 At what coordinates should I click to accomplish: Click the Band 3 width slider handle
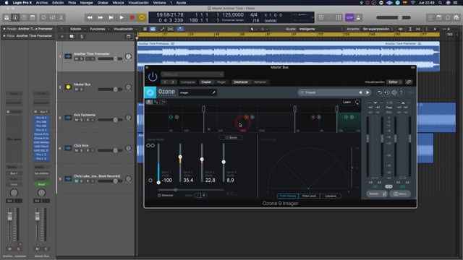click(202, 159)
